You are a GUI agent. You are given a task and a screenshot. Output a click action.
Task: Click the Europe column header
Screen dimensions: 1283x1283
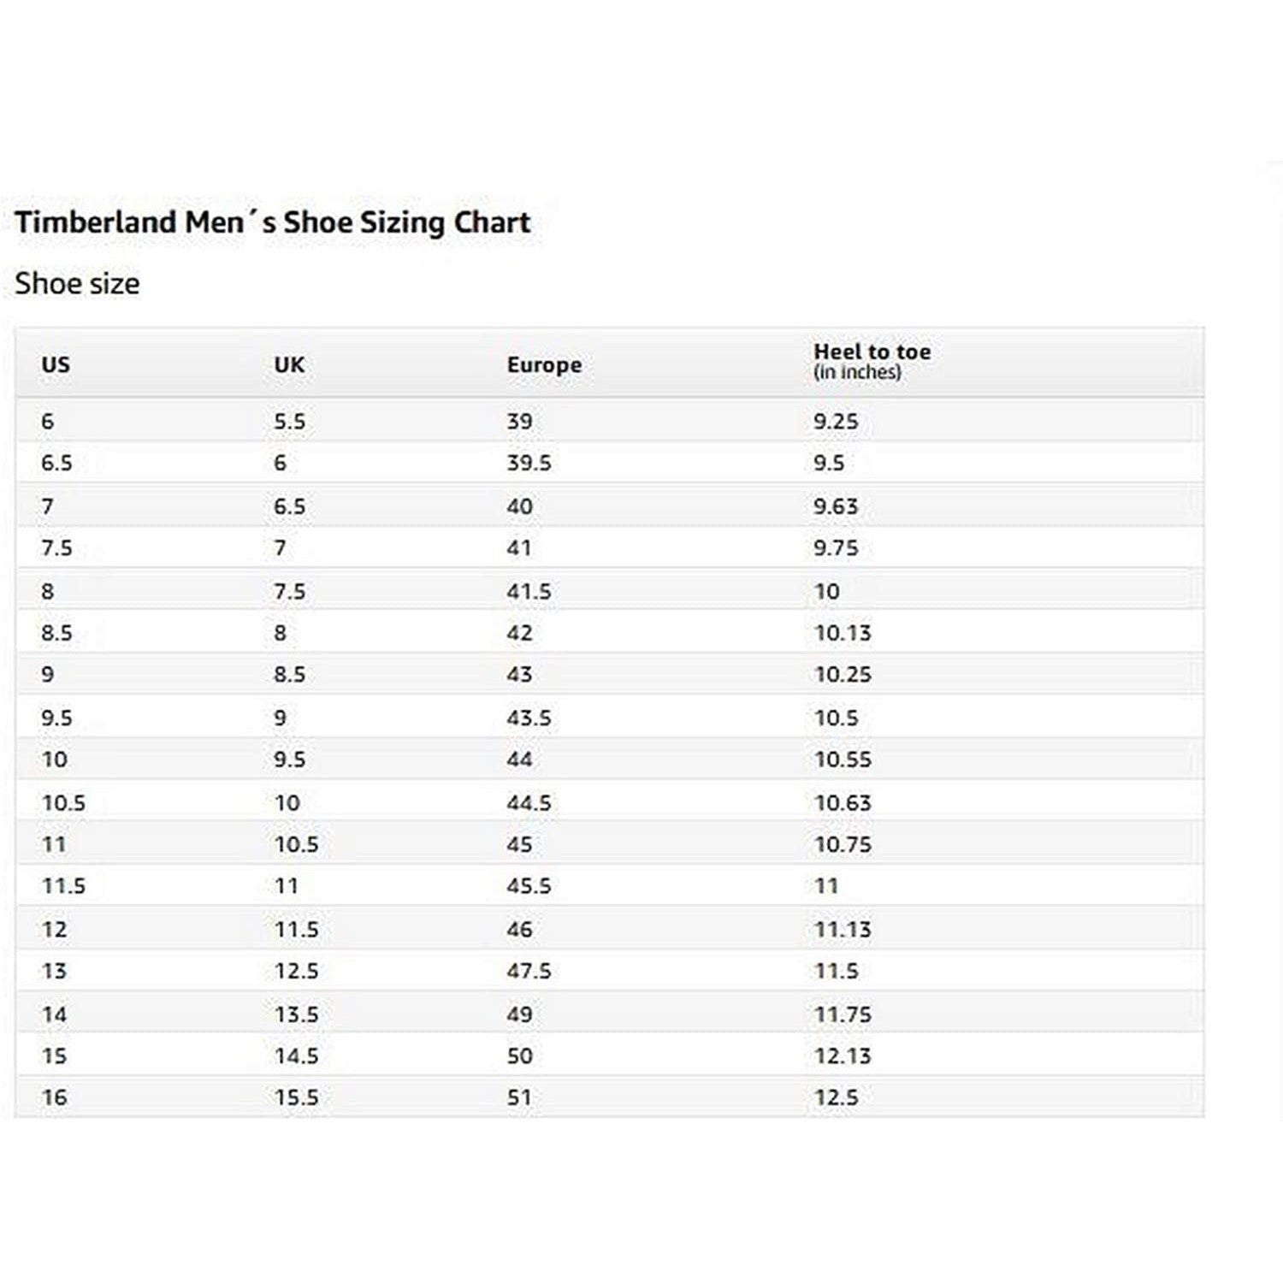[544, 364]
